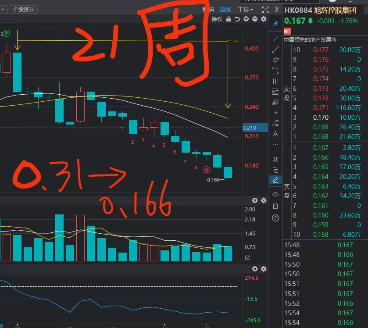Viewport: 368px width, 328px height.
Task: Click buy volume 57.00万
Action: coord(350,167)
